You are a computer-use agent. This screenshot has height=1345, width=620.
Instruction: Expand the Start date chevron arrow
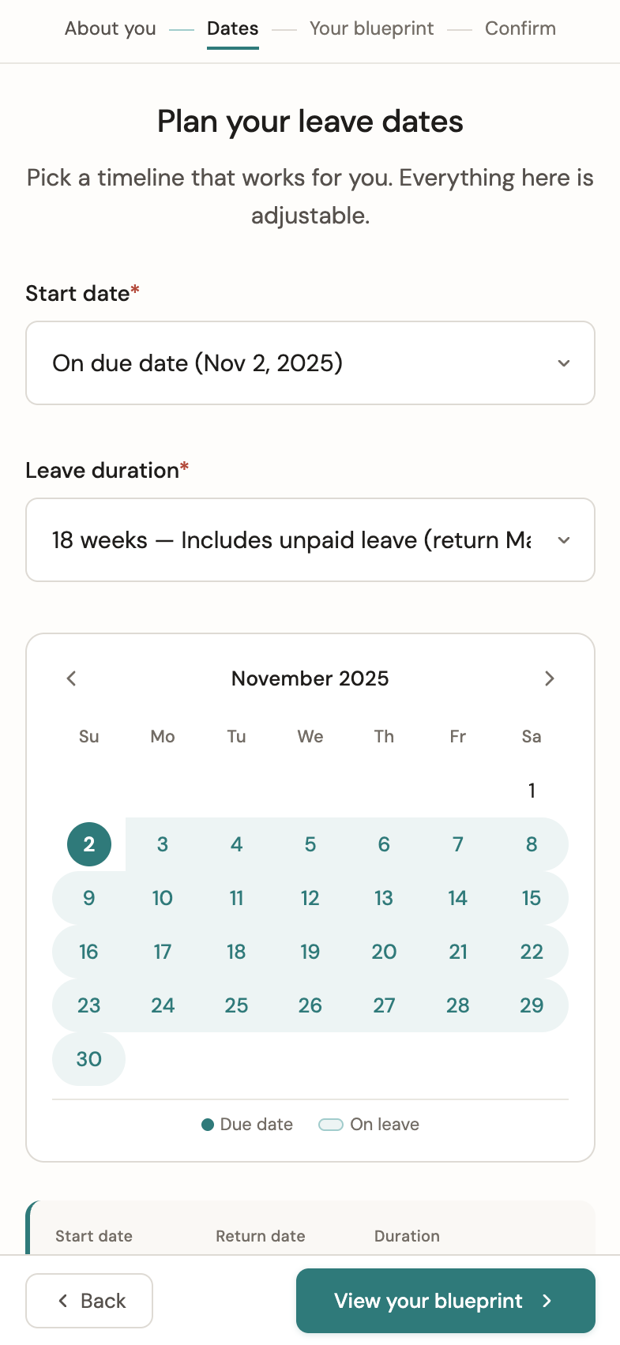[564, 363]
